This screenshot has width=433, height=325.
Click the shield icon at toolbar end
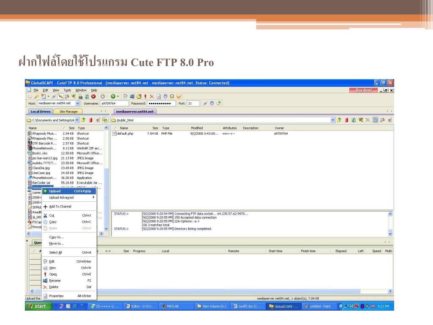pos(179,96)
